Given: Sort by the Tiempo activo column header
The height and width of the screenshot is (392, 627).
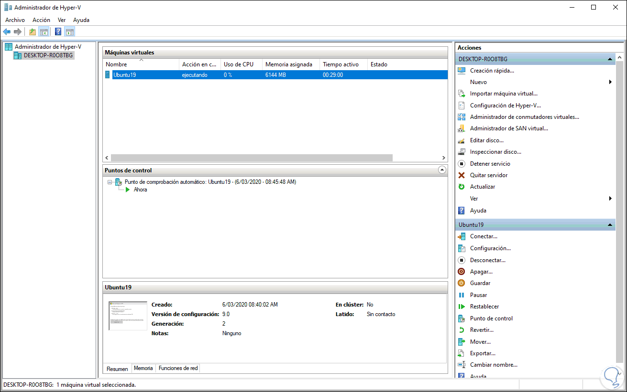Looking at the screenshot, I should click(343, 64).
